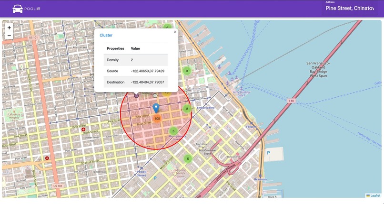This screenshot has height=204, width=384.
Task: Click Destination coordinates -122.40404,37.79057
Action: (147, 82)
